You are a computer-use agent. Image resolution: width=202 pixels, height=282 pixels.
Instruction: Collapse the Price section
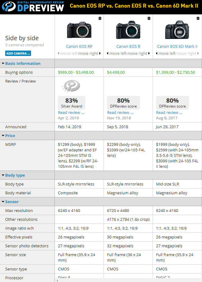[x=10, y=136]
